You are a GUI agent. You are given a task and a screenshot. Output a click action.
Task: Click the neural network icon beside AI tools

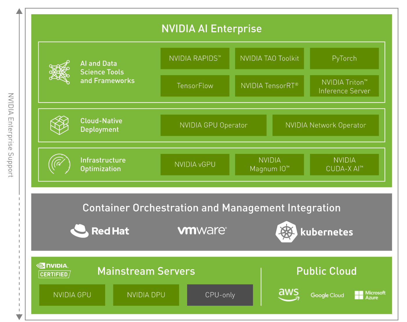[x=60, y=72]
